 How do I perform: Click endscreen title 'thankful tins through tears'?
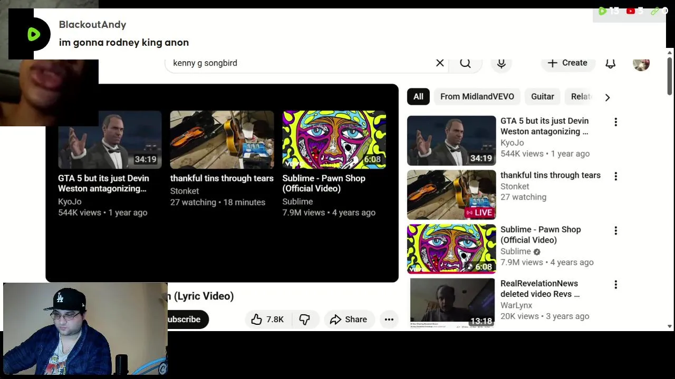click(222, 178)
